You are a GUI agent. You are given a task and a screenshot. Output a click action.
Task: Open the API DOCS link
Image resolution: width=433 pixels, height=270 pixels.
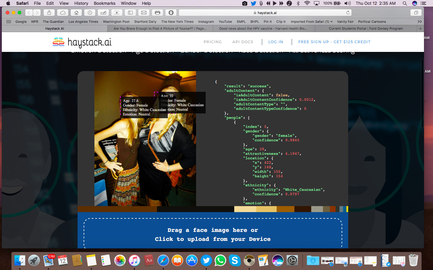point(243,42)
